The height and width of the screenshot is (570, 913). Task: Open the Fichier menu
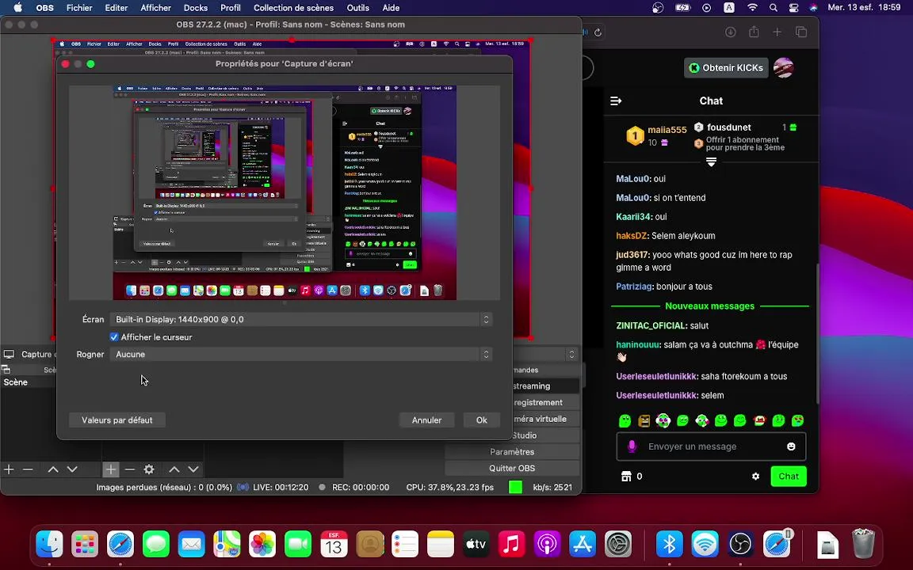pos(79,8)
